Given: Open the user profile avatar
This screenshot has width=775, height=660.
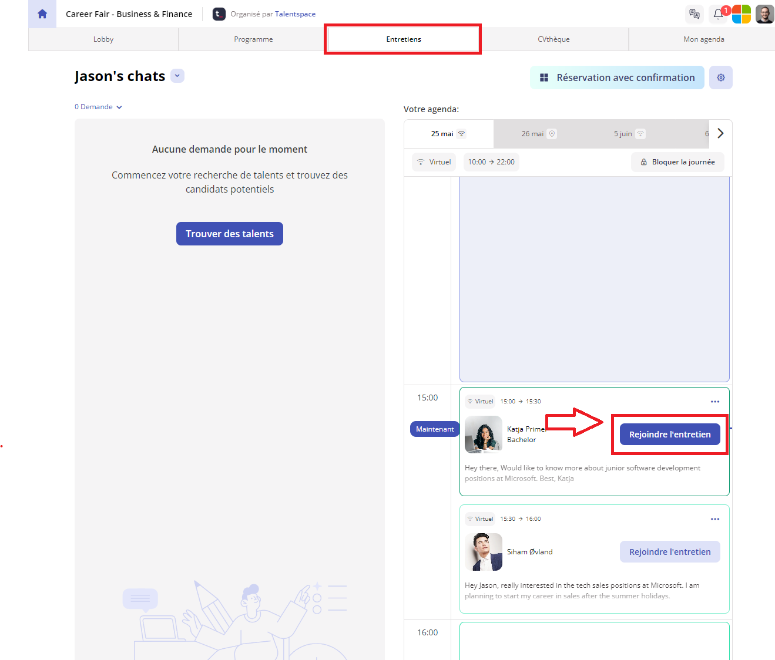Looking at the screenshot, I should click(x=764, y=14).
